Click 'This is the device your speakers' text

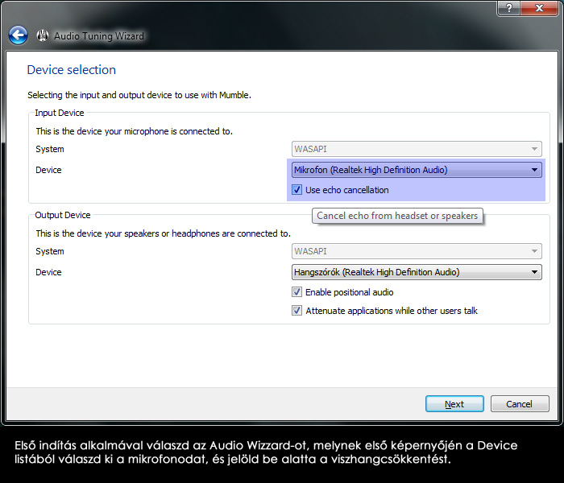pyautogui.click(x=163, y=233)
